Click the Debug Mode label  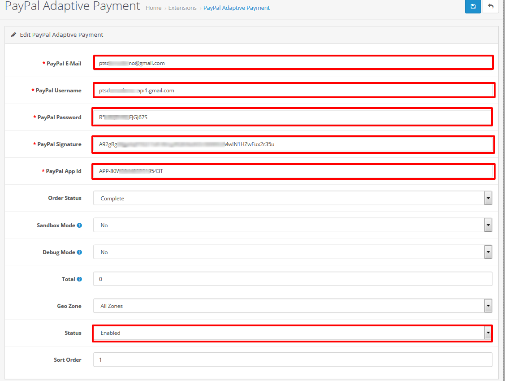coord(59,252)
